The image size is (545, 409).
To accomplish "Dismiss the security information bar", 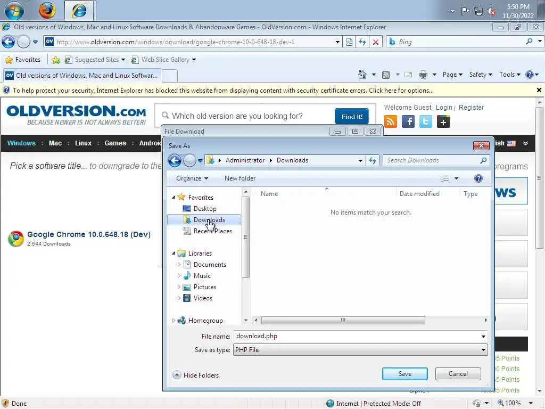I will point(539,90).
